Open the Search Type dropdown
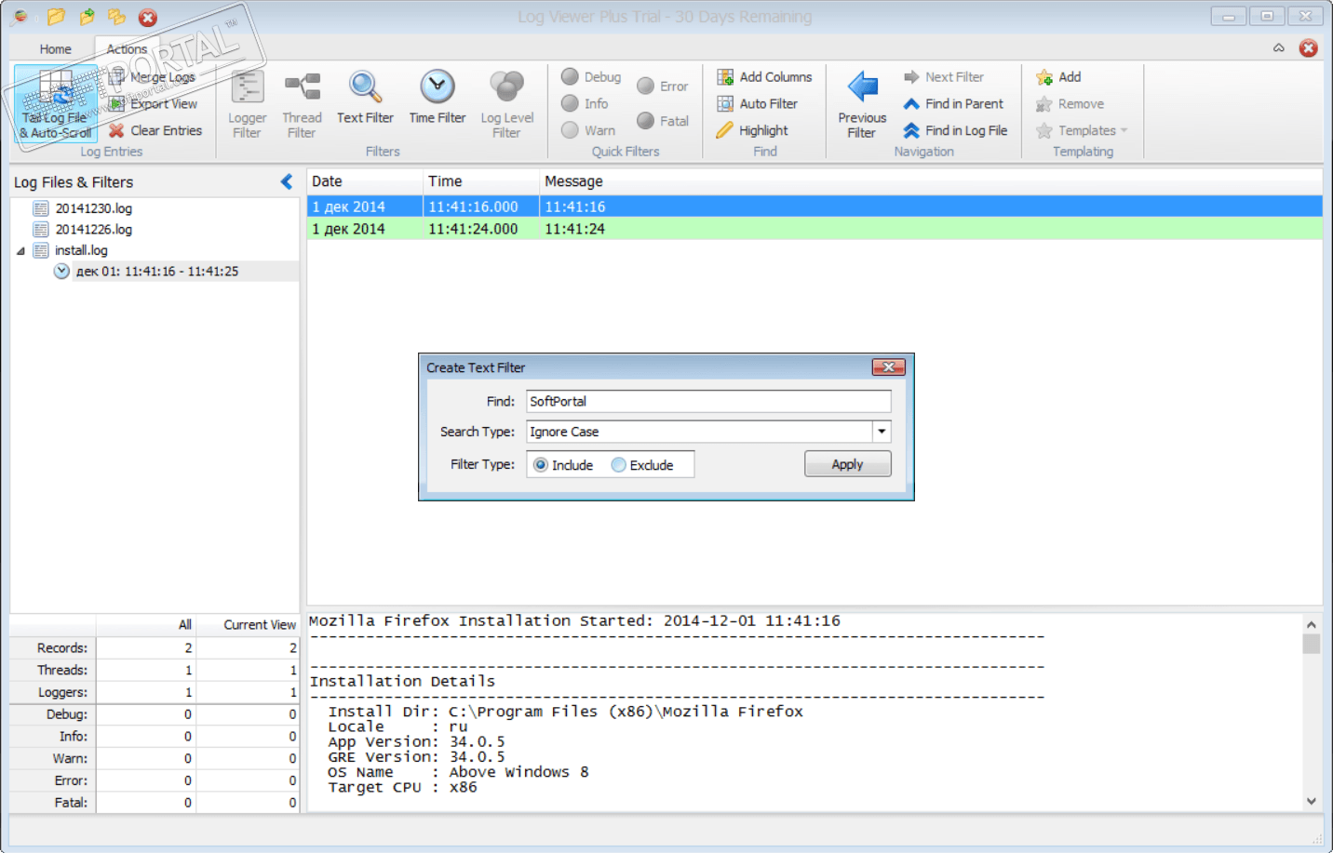 [882, 432]
